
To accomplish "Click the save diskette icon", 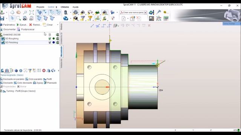I will point(2,18).
